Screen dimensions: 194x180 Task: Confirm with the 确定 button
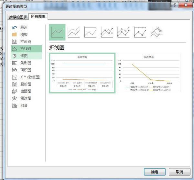[x=155, y=172]
